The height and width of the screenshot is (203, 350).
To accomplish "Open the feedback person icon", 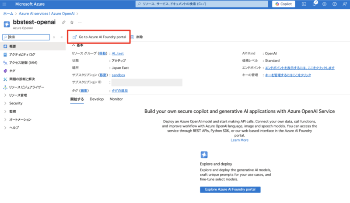I will 345,4.
